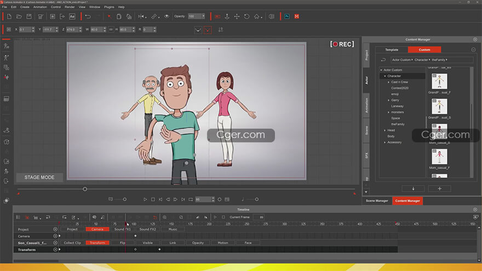Screen dimensions: 482x271
Task: Collapse the Character tree node
Action: click(x=385, y=76)
